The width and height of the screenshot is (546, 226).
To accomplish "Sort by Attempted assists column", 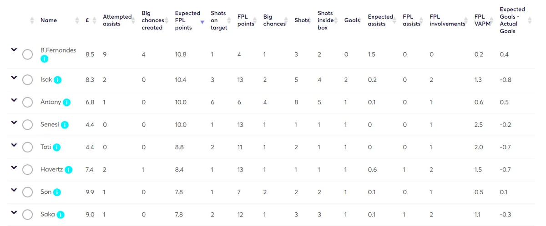I will pos(117,20).
